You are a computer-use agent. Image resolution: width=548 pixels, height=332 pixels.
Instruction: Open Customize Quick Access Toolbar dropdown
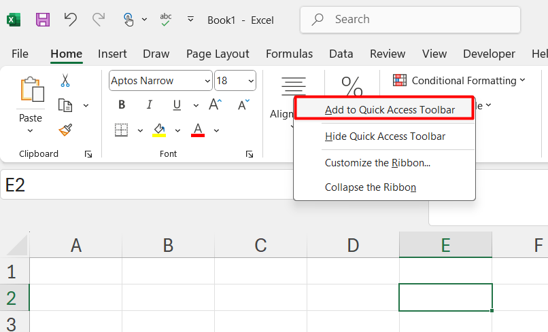[190, 19]
